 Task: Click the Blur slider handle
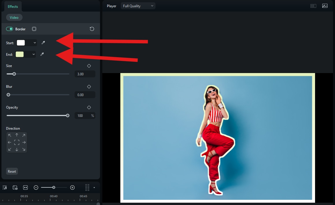8,95
